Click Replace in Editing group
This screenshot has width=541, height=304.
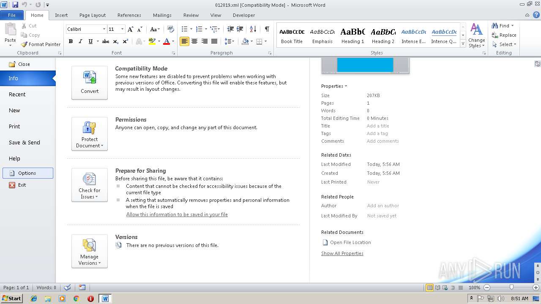(504, 35)
